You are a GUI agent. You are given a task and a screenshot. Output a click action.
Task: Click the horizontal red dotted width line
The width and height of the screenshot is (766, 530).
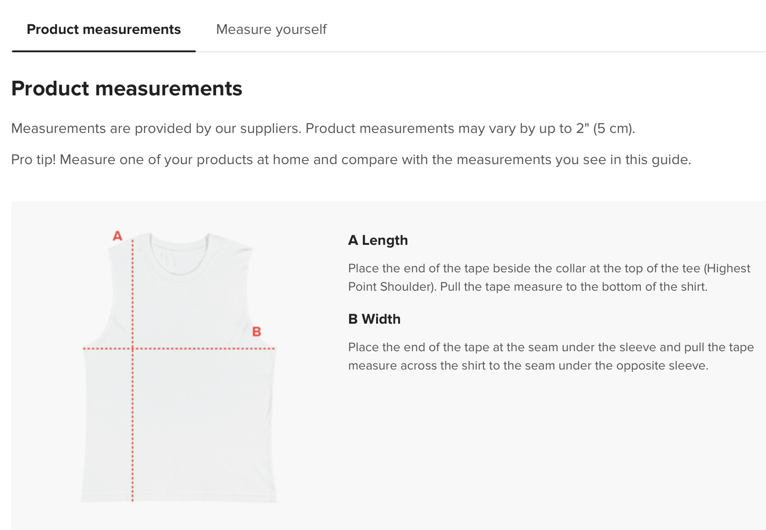[206, 349]
